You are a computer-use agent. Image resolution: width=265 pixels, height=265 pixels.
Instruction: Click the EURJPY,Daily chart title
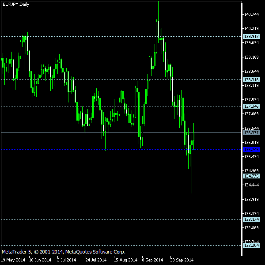click(x=16, y=4)
